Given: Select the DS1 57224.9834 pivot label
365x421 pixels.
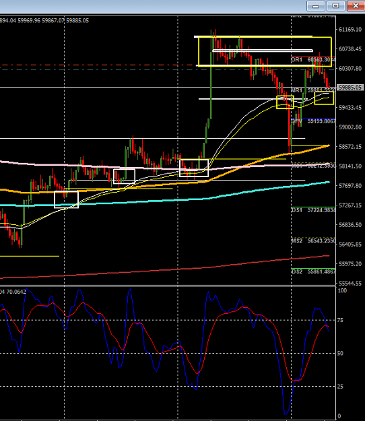Looking at the screenshot, I should [x=313, y=210].
